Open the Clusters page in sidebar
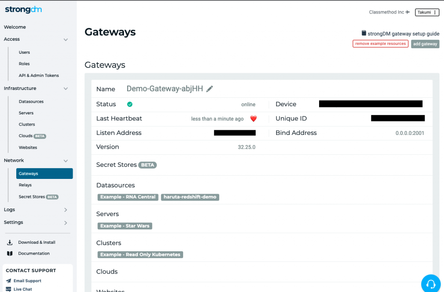 (27, 124)
